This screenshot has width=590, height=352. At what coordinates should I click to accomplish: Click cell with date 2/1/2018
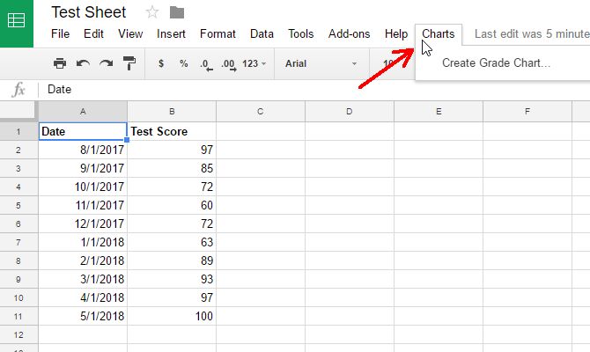[x=83, y=260]
